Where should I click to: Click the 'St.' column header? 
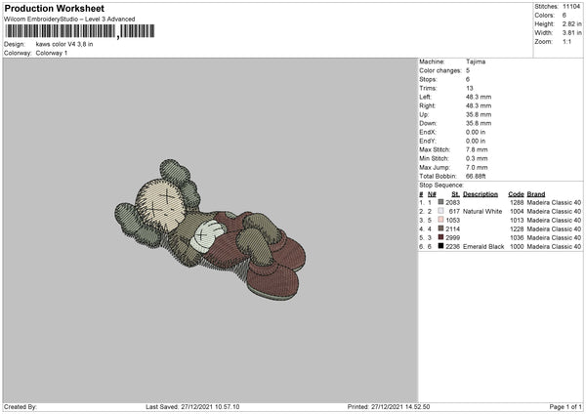click(x=455, y=194)
